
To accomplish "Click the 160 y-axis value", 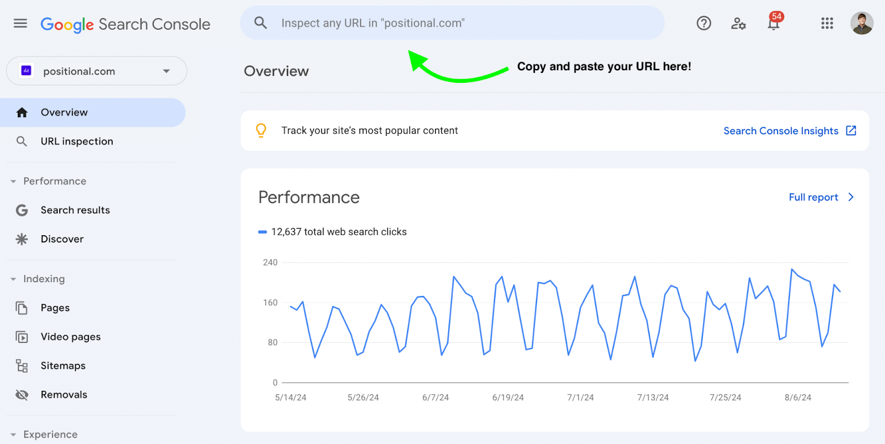I will (x=270, y=303).
